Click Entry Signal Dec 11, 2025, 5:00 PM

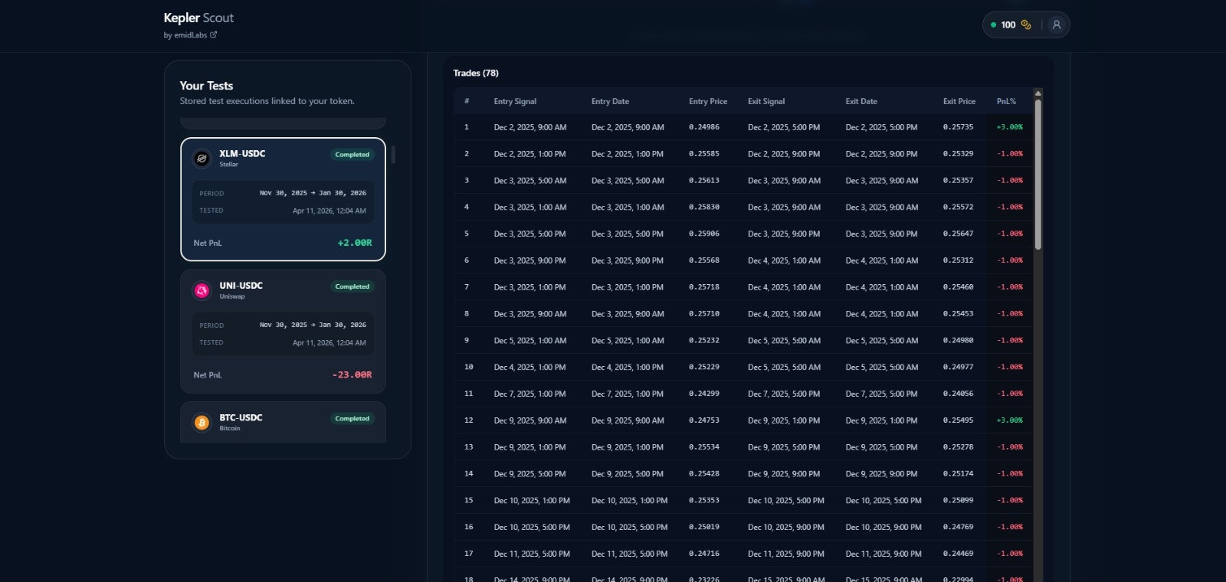click(x=532, y=554)
